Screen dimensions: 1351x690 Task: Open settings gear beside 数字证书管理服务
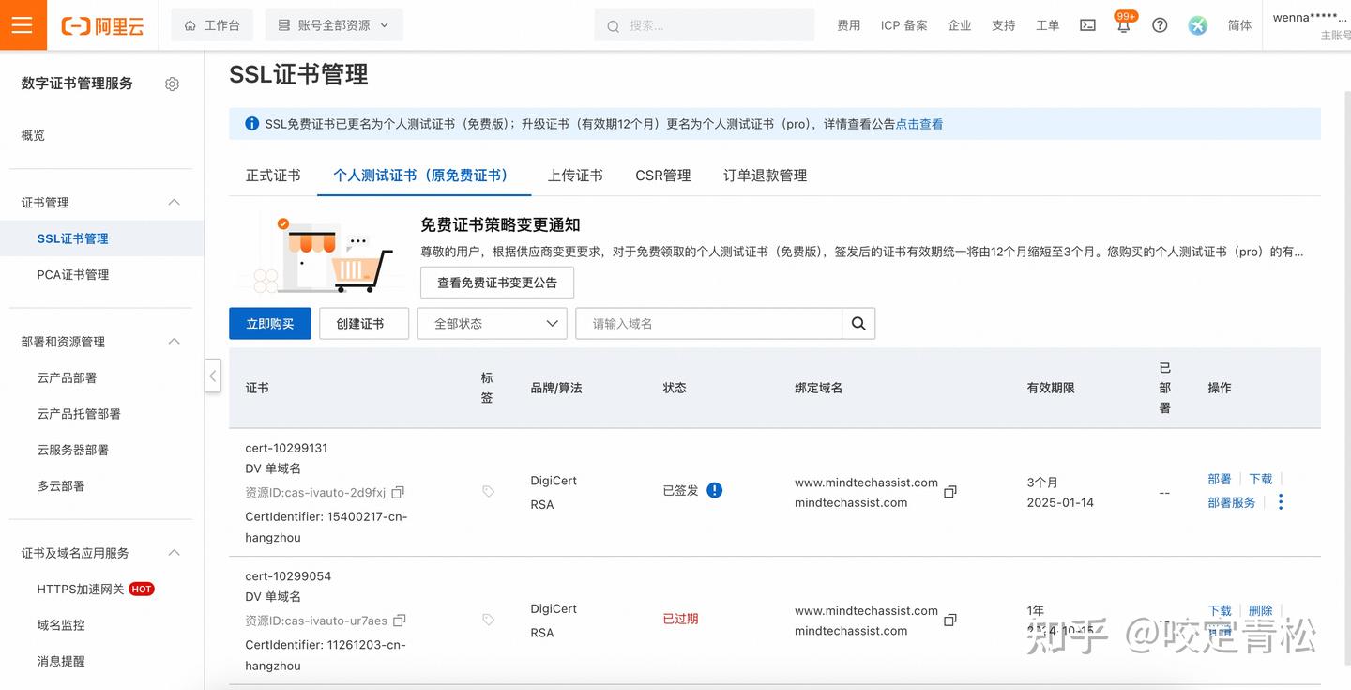[x=172, y=84]
